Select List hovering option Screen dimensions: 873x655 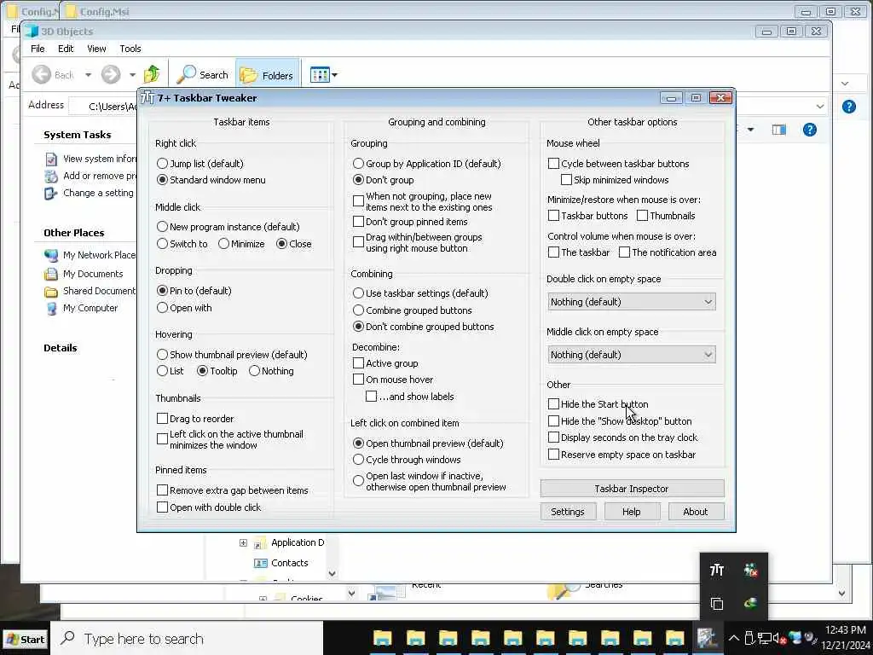point(162,371)
